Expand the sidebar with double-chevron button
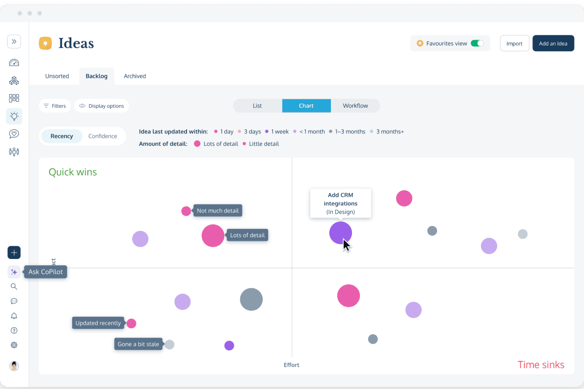Screen dimensions: 584x389 (14, 41)
